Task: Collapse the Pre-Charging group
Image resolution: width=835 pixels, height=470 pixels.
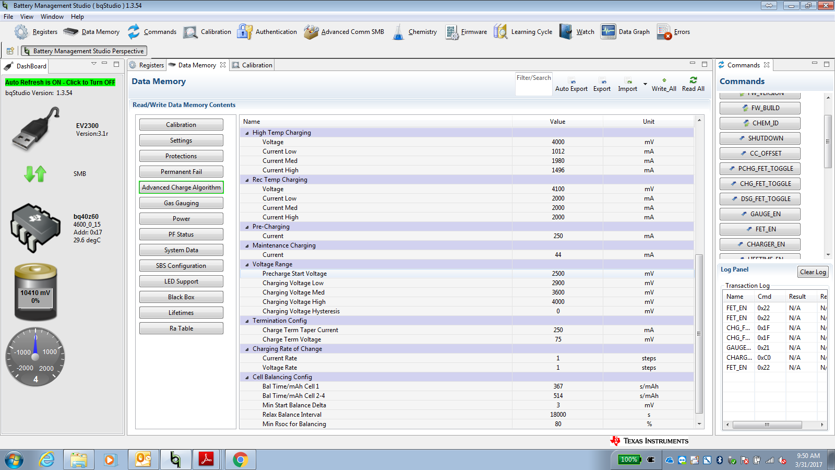Action: [x=247, y=227]
